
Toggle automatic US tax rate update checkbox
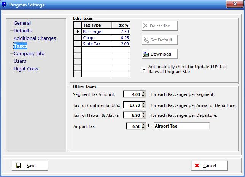click(144, 69)
